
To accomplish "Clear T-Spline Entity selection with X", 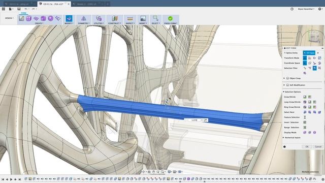I will coord(318,53).
